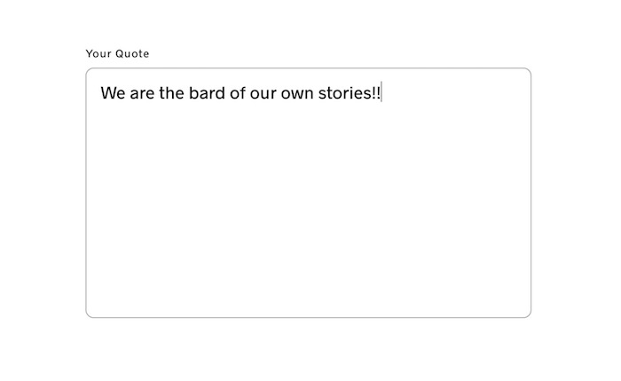
Task: Click the word "of" in the quote
Action: click(237, 93)
